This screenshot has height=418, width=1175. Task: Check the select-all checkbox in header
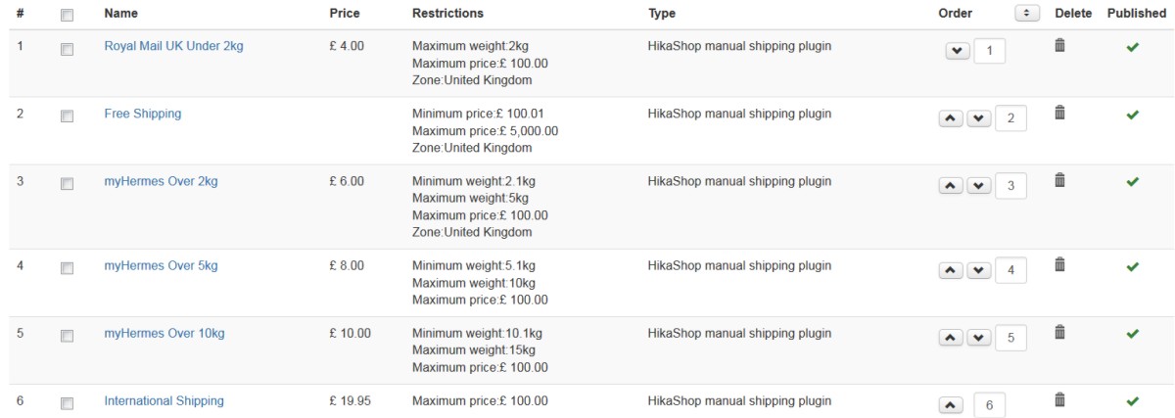click(x=67, y=15)
